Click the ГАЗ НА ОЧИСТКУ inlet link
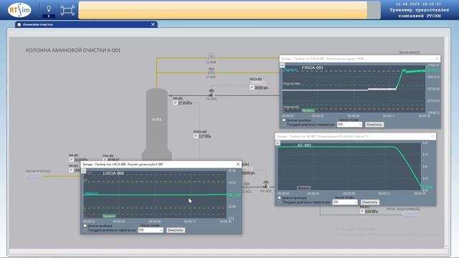The height and width of the screenshot is (258, 459). tap(34, 176)
